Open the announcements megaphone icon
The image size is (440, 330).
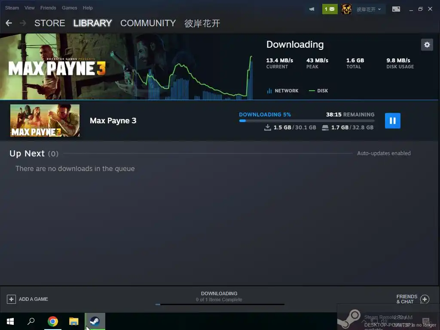click(312, 9)
